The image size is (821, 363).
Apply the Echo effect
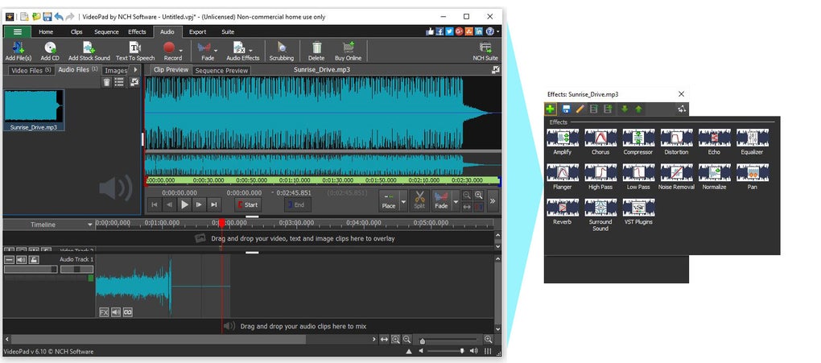pyautogui.click(x=714, y=142)
